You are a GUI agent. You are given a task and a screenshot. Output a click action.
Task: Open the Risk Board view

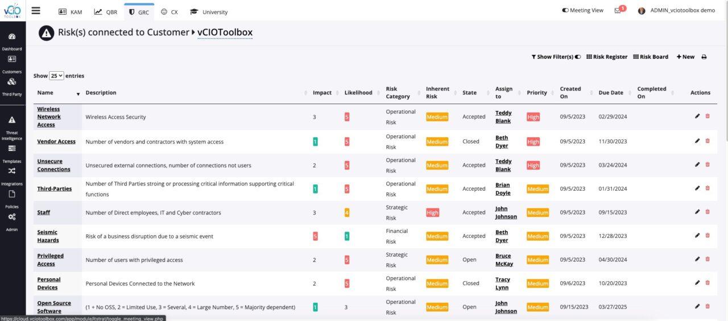(x=651, y=57)
